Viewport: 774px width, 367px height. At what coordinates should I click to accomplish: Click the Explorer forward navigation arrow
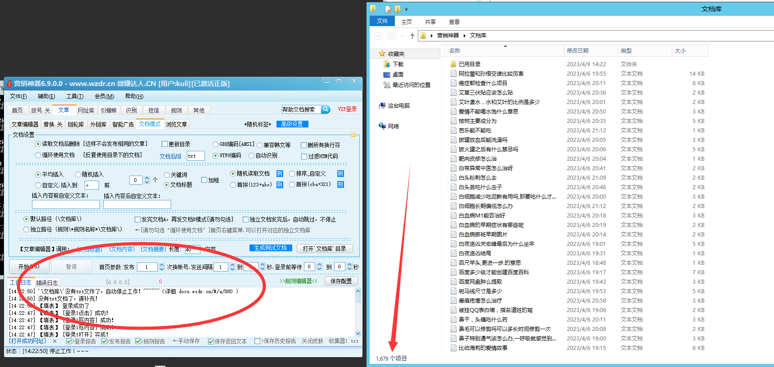392,36
